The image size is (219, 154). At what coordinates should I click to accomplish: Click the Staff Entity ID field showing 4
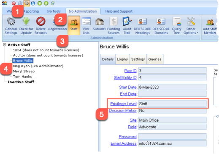pyautogui.click(x=172, y=77)
